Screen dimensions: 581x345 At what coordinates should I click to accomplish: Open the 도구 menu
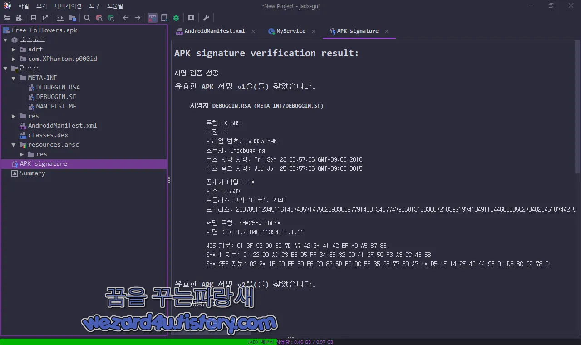click(x=94, y=6)
